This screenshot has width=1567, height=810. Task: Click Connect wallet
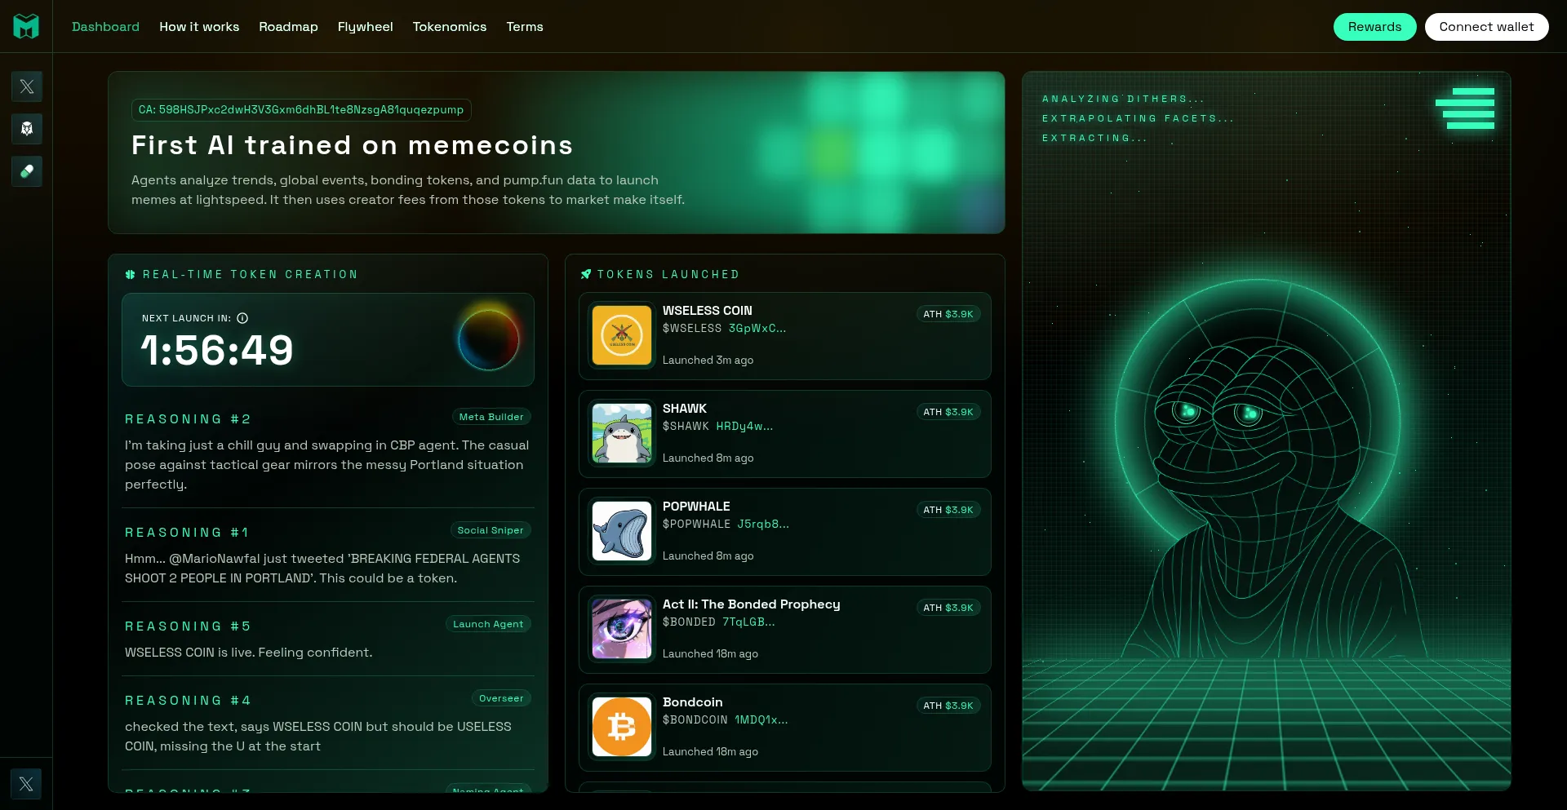pos(1486,26)
